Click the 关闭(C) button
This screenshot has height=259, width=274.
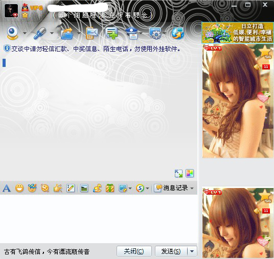point(134,251)
